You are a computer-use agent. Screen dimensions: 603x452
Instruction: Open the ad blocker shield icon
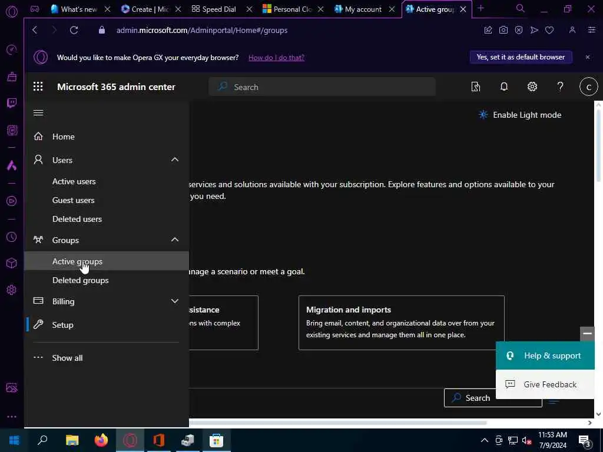click(518, 30)
